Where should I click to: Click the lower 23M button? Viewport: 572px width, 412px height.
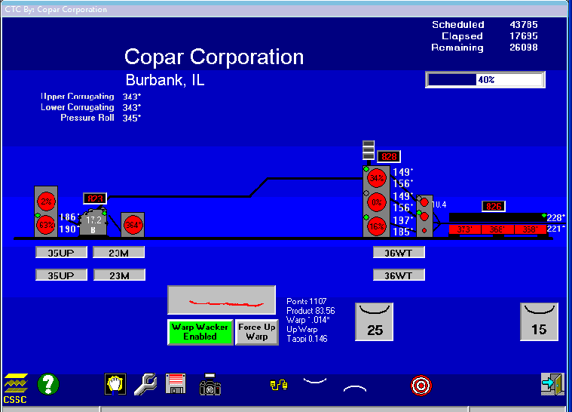point(119,275)
